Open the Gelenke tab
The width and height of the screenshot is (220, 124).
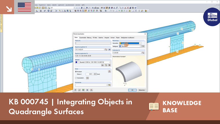101,38
